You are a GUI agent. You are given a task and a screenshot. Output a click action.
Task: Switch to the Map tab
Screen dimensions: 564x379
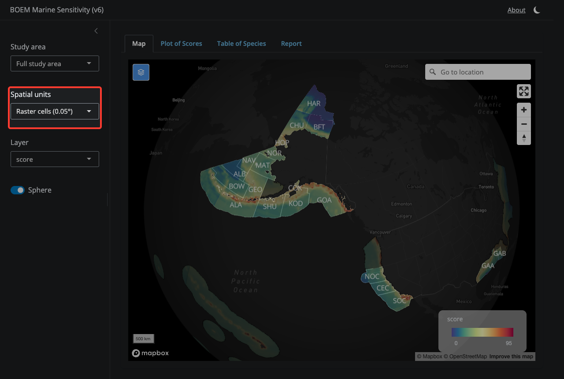click(x=139, y=44)
